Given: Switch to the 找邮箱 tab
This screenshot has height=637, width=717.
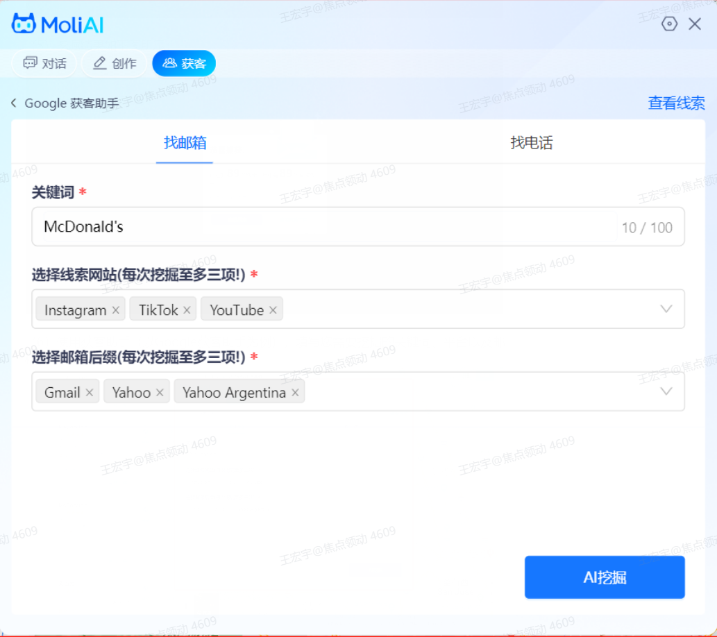Looking at the screenshot, I should pos(185,143).
